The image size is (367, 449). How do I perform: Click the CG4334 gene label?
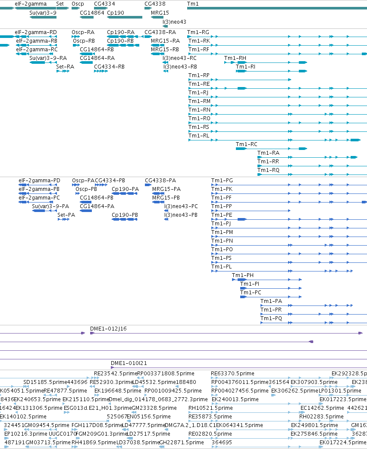coord(104,4)
